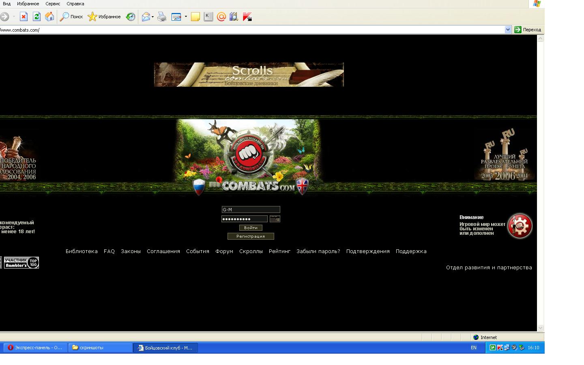Click the Поиск magnifier button
This screenshot has height=365, width=584.
pos(71,17)
